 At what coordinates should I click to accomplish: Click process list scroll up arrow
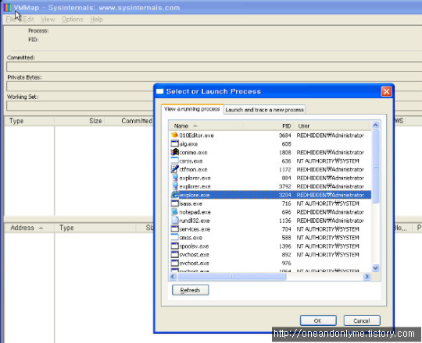(375, 125)
